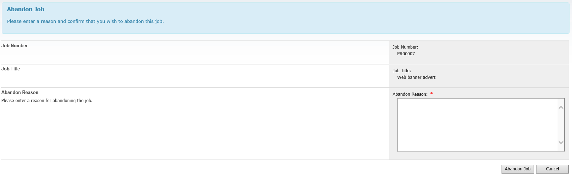
Task: Click the bold Abandon Reason section heading
Action: coord(20,92)
